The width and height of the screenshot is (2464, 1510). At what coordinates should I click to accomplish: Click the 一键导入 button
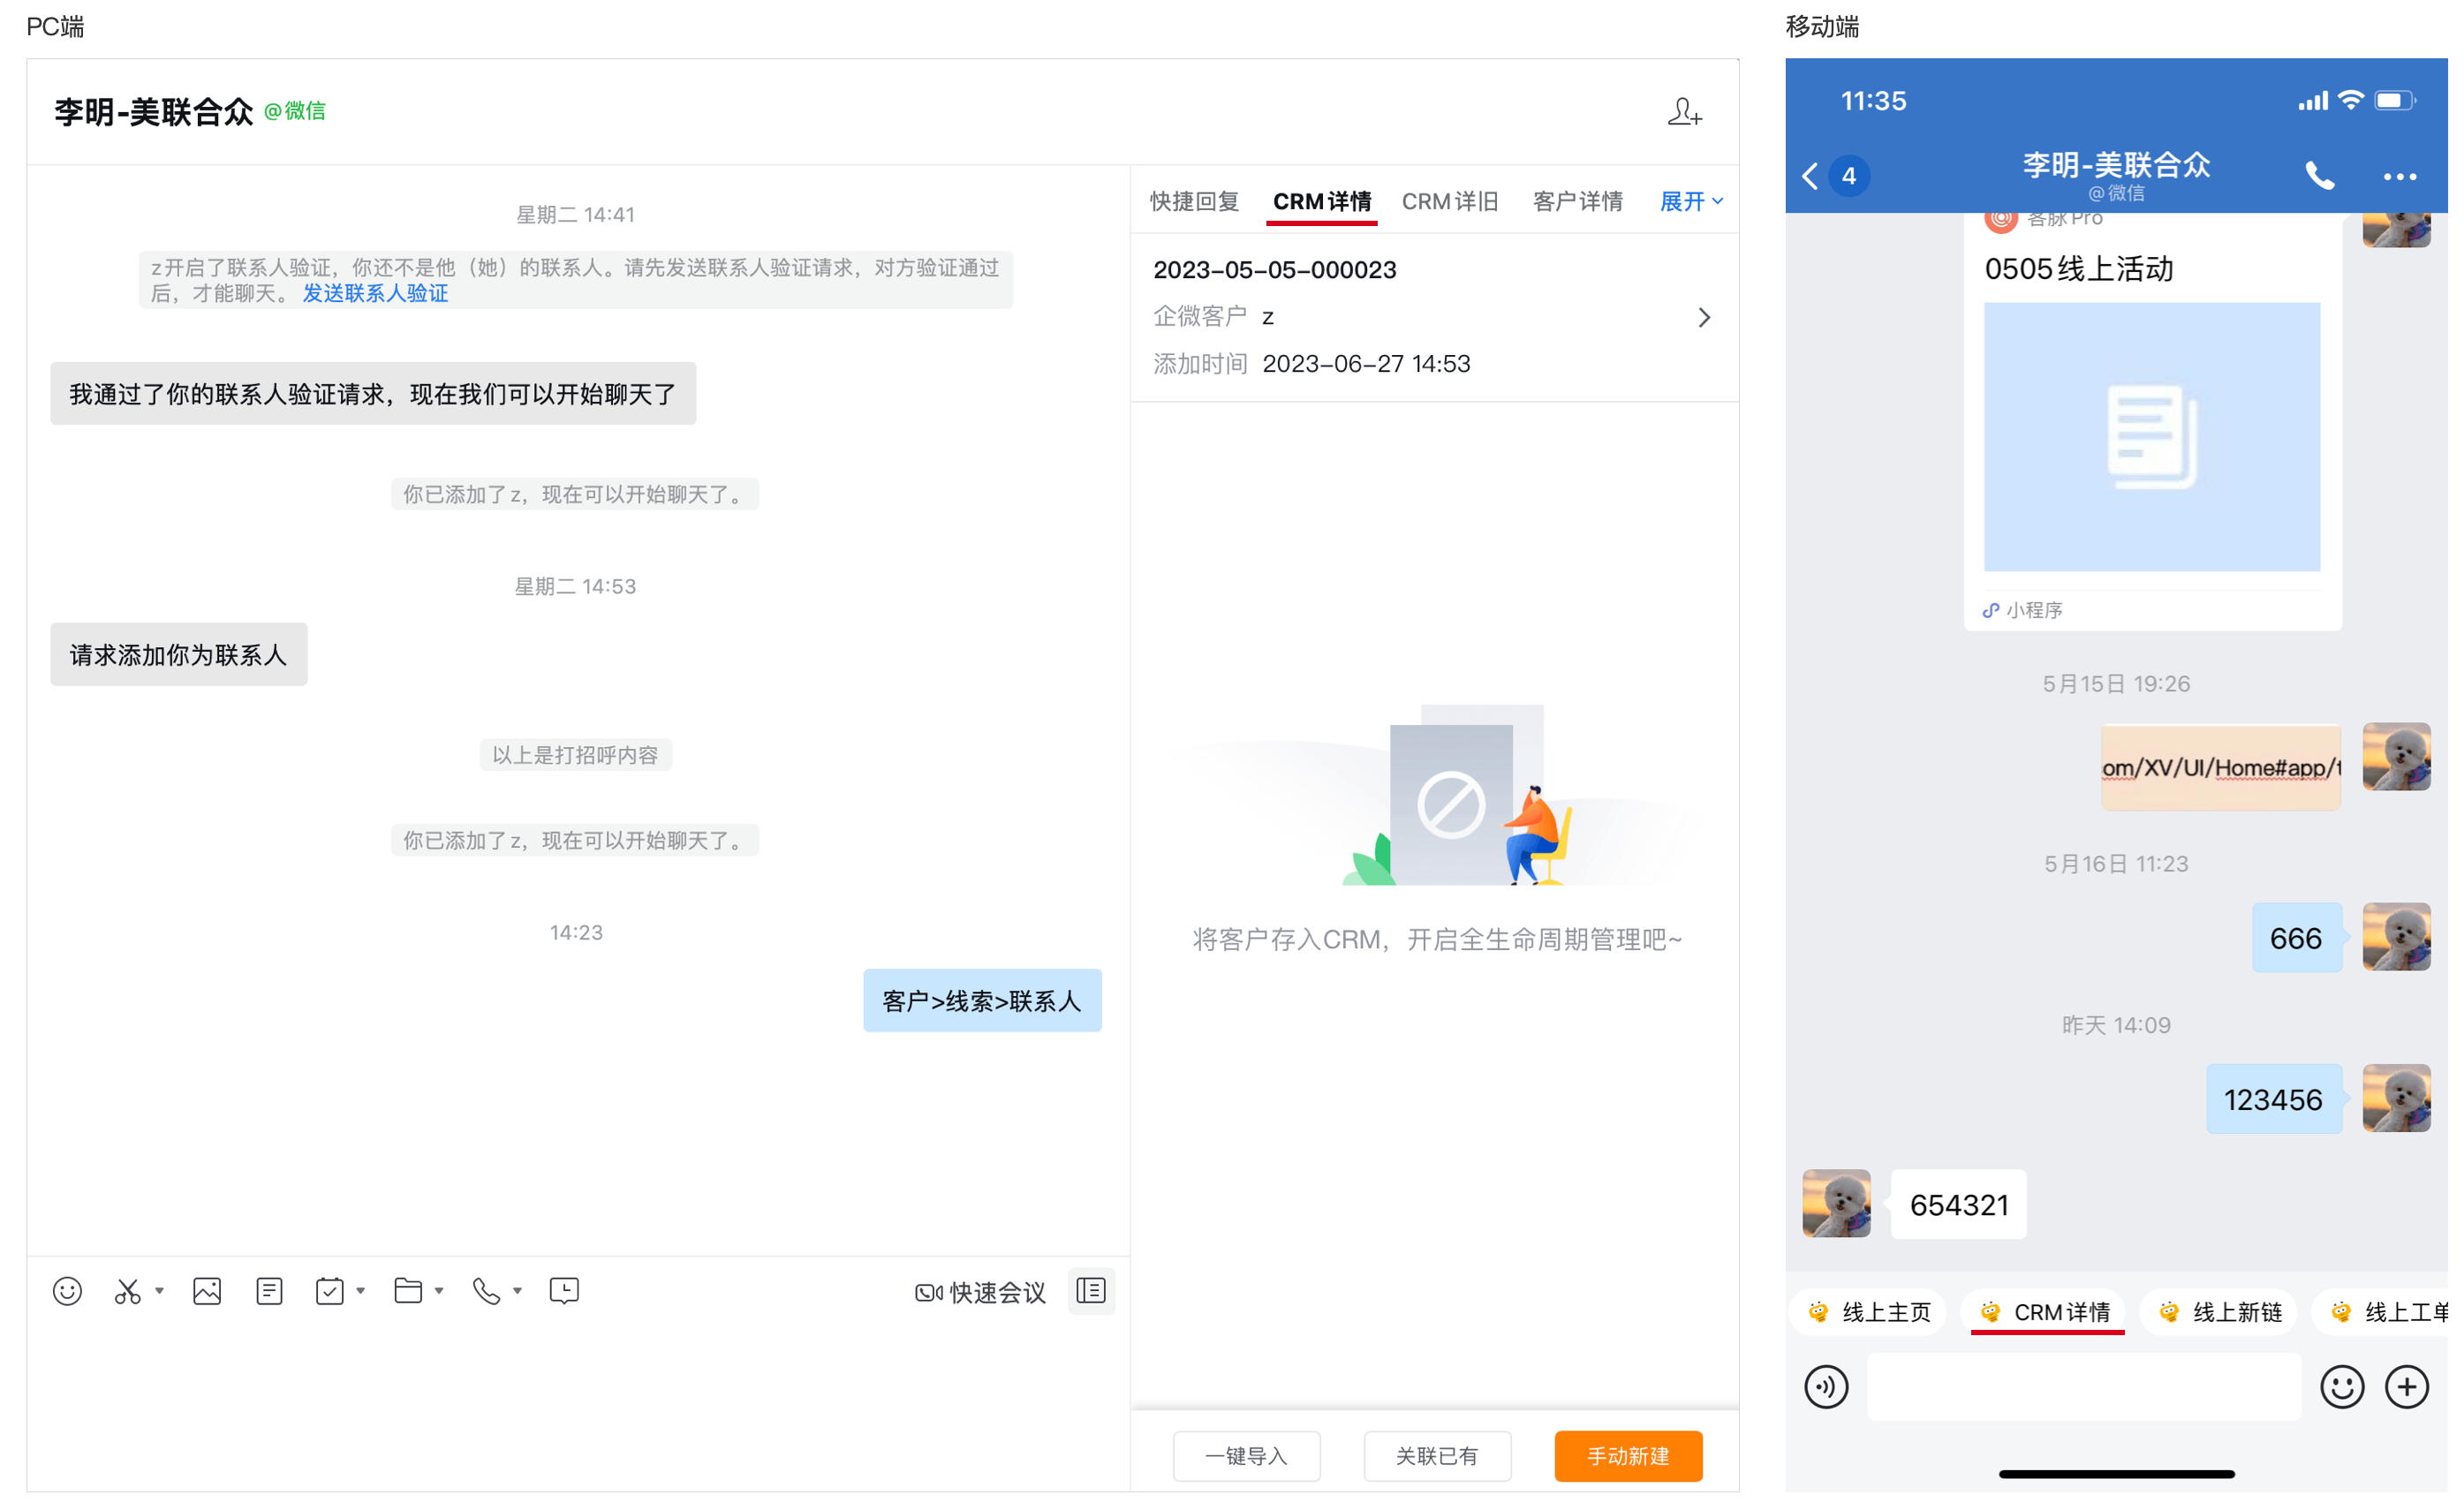pyautogui.click(x=1246, y=1456)
